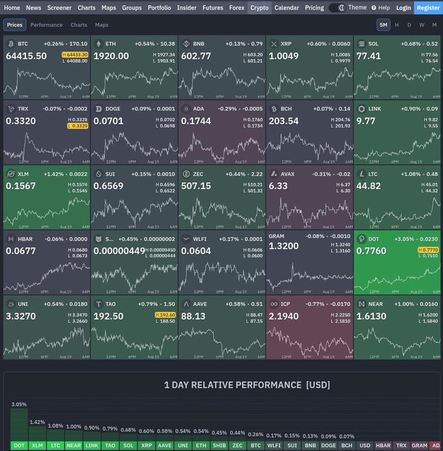Click the Cardano ADA logo icon
This screenshot has height=451, width=443.
186,109
